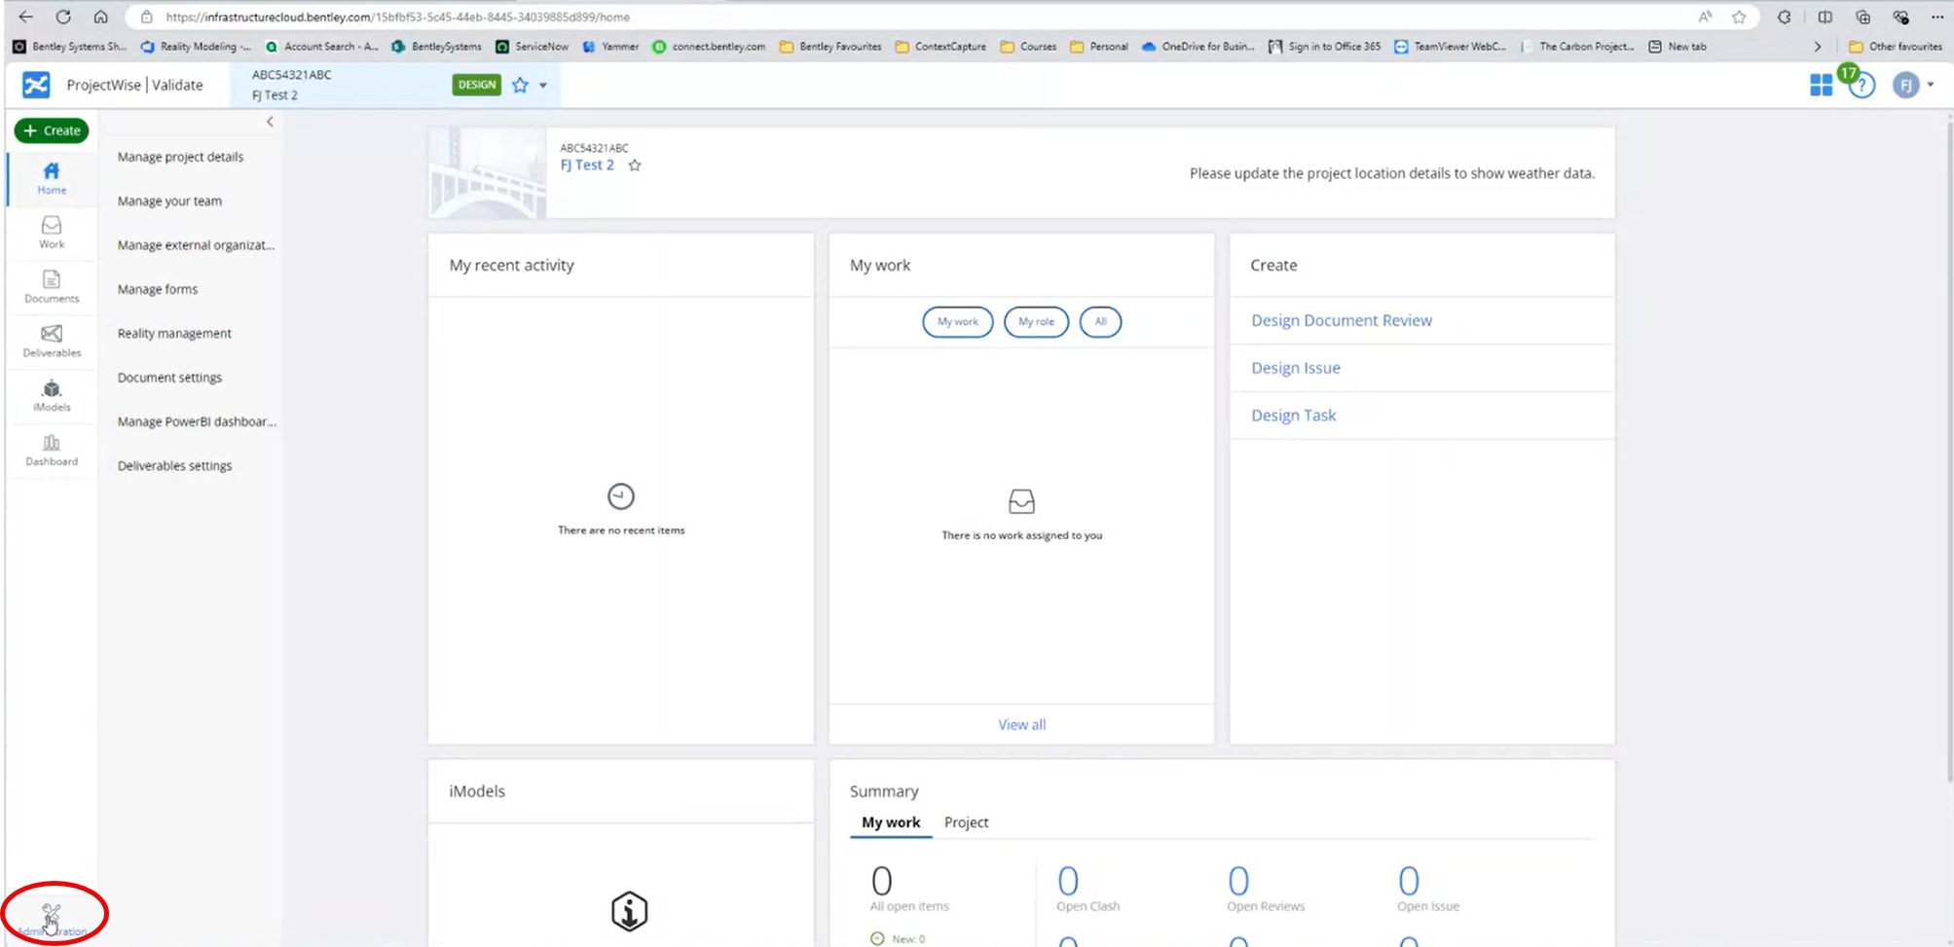Reload the page with refresh icon
The height and width of the screenshot is (947, 1954).
pyautogui.click(x=63, y=17)
